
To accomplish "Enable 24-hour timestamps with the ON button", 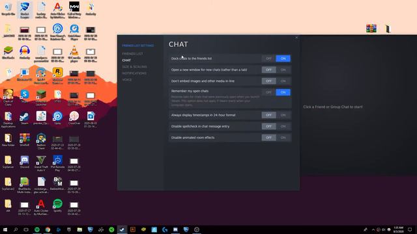I will click(x=283, y=115).
